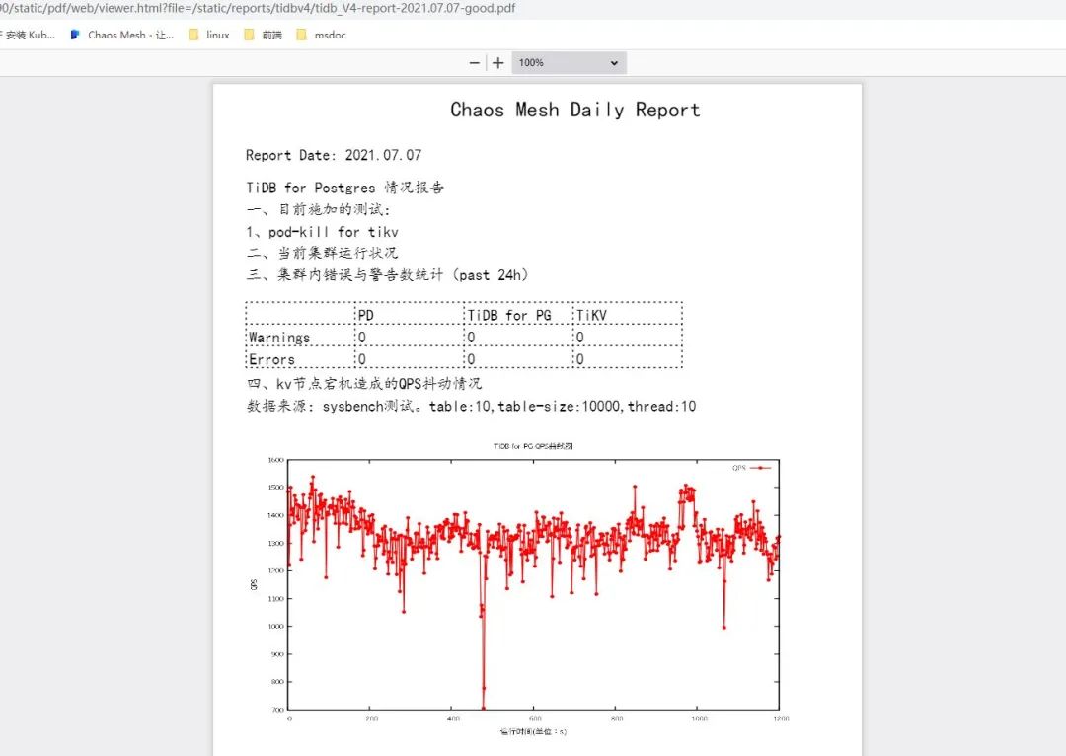The width and height of the screenshot is (1066, 756).
Task: Click the line pod-kill for tikv
Action: (322, 232)
